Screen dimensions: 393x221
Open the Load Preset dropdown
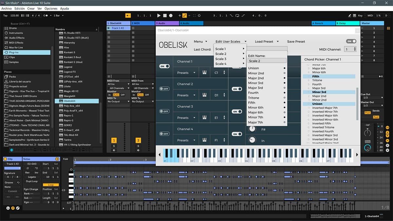[267, 42]
